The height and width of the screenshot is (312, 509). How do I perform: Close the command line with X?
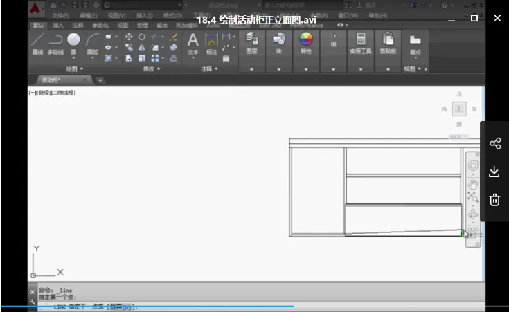tap(32, 292)
